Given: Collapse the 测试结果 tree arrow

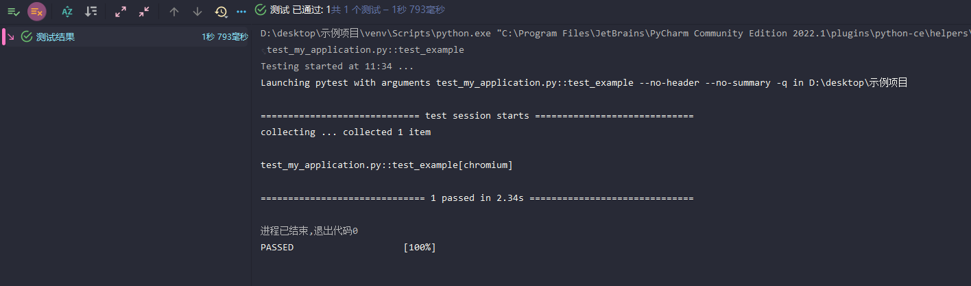Looking at the screenshot, I should coord(10,37).
